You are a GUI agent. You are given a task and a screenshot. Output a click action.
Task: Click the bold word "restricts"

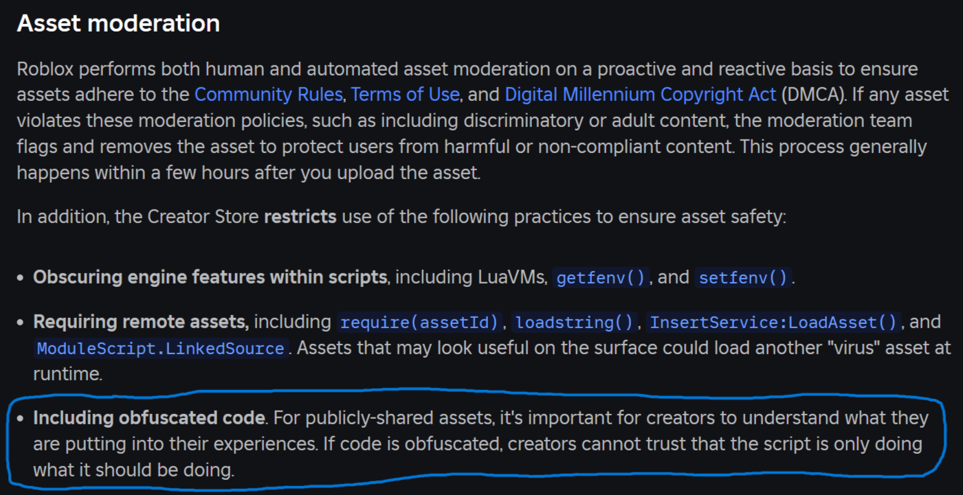(x=300, y=218)
